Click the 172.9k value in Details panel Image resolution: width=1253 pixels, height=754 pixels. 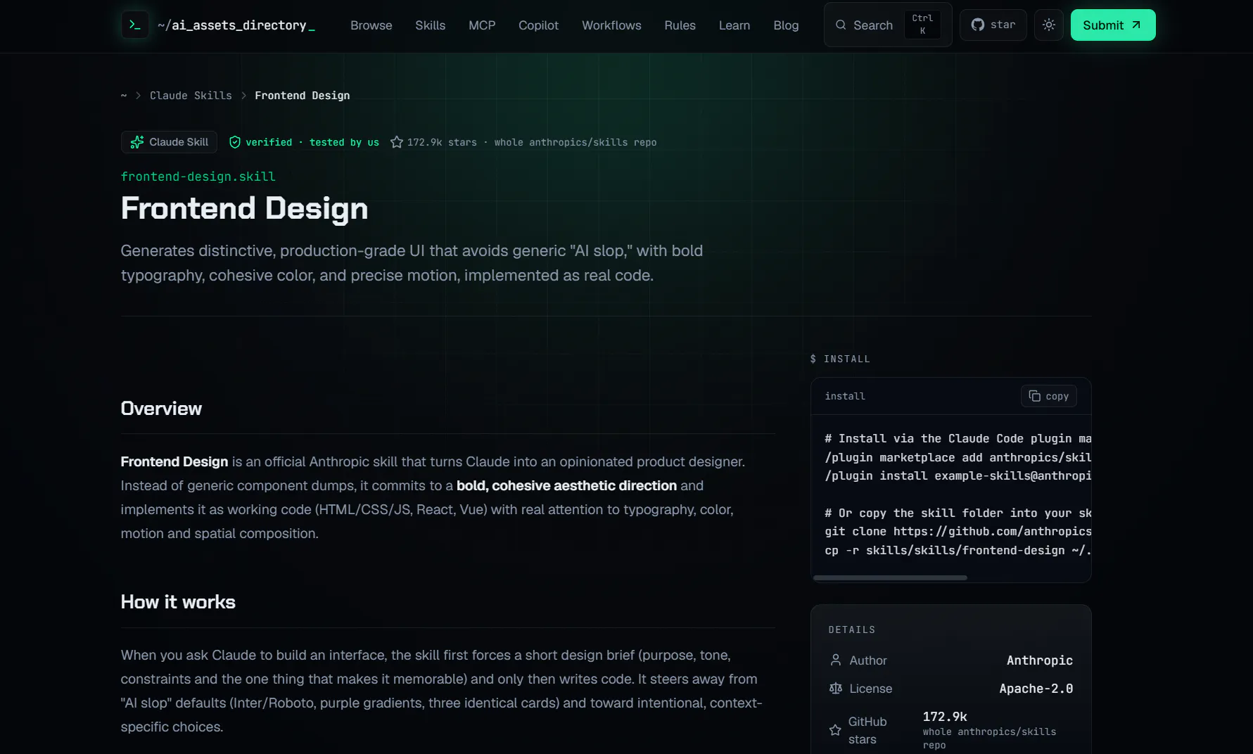[x=945, y=717]
